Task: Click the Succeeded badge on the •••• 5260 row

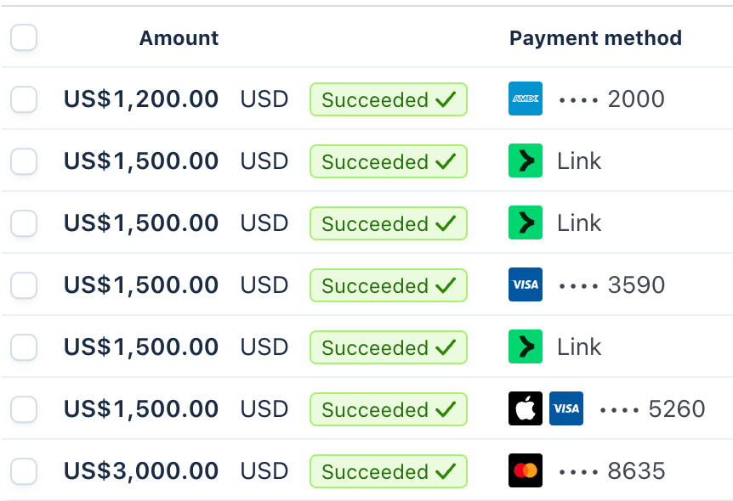Action: click(389, 408)
